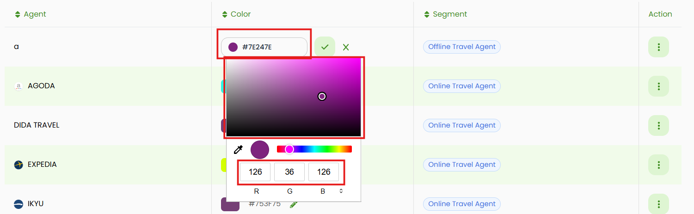694x214 pixels.
Task: Click the Action column header
Action: tap(660, 14)
